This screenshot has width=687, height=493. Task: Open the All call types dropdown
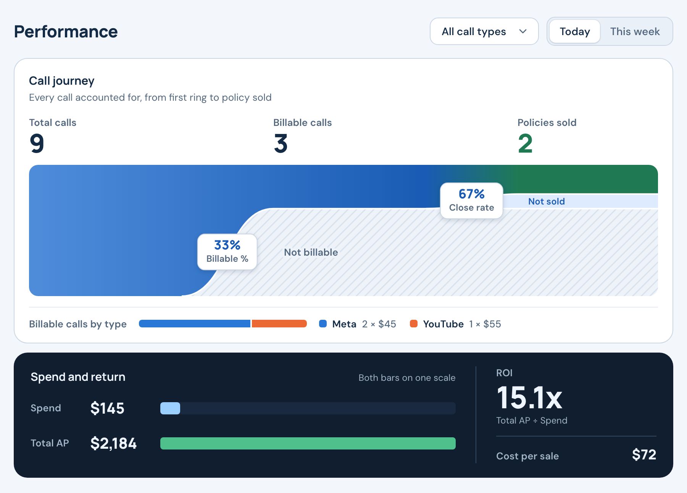[x=484, y=31]
